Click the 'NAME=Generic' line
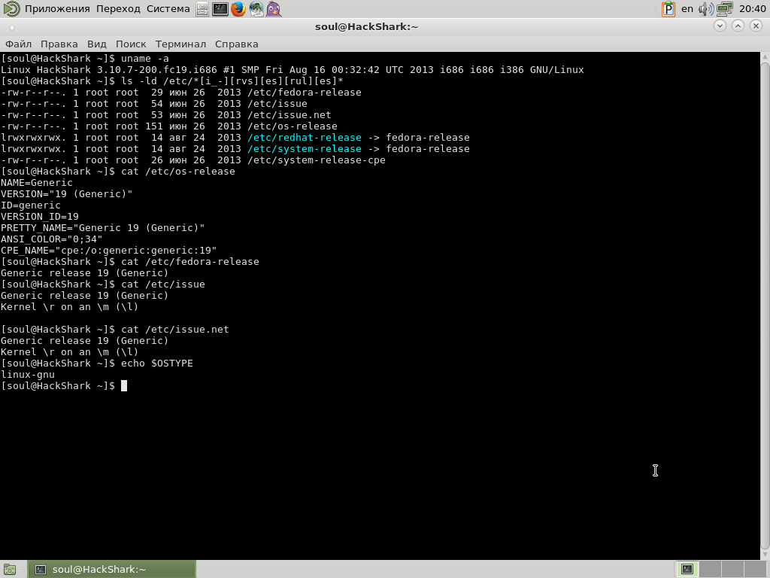Viewport: 770px width, 578px height. 37,183
